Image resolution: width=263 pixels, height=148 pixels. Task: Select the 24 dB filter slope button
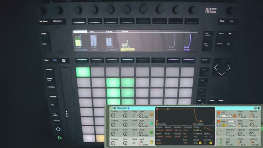[224, 125]
